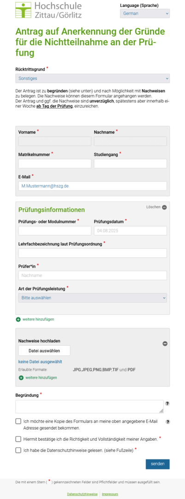Image resolution: width=185 pixels, height=499 pixels.
Task: Open the Language (Sprache) dropdown
Action: tap(144, 13)
